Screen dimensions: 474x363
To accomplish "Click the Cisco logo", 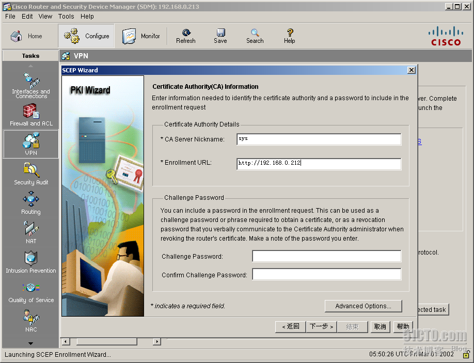I will 446,36.
